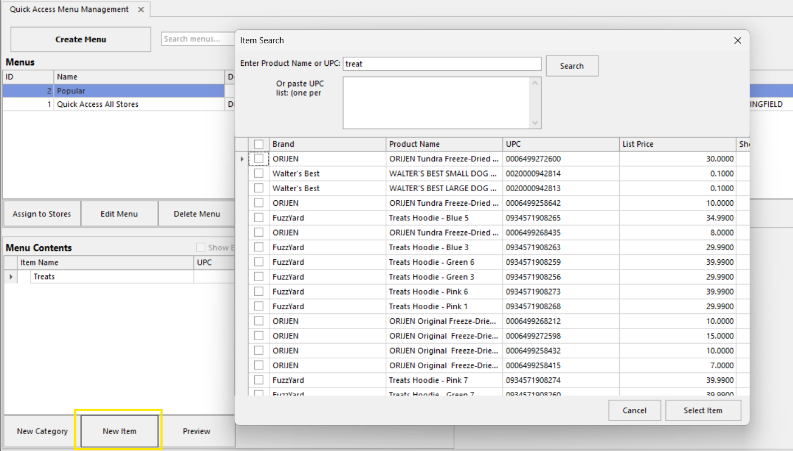Check the Treats Hoodie - Green 3 row
This screenshot has height=451, width=793.
[x=259, y=277]
